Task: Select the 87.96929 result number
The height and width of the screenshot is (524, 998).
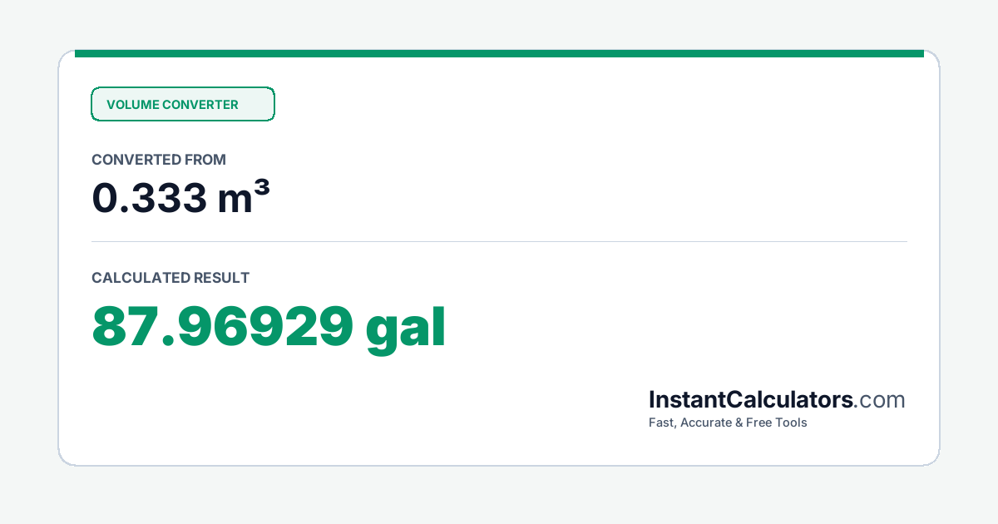Action: tap(223, 327)
